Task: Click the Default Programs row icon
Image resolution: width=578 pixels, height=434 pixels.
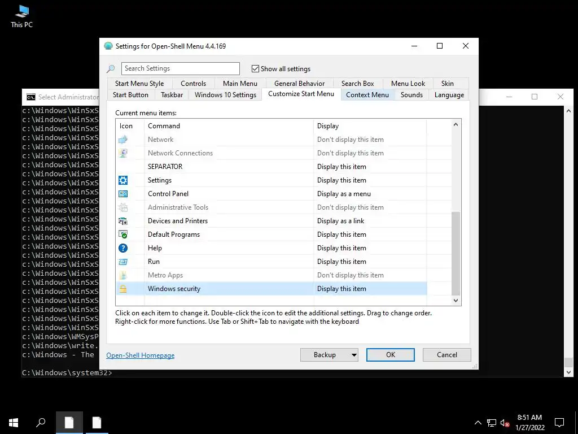Action: point(123,235)
